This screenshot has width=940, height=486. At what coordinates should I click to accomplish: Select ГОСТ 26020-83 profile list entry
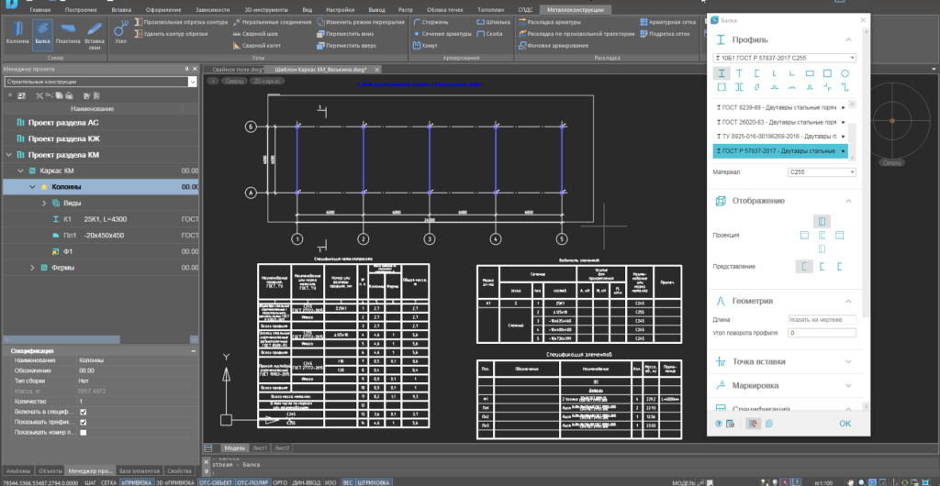[778, 121]
